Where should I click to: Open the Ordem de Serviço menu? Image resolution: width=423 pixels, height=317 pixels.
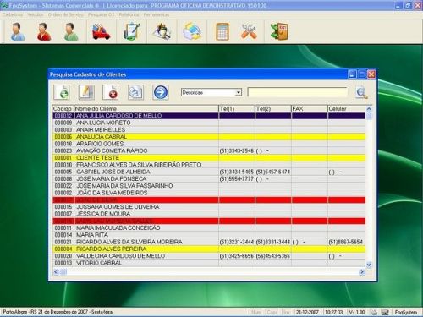[66, 14]
